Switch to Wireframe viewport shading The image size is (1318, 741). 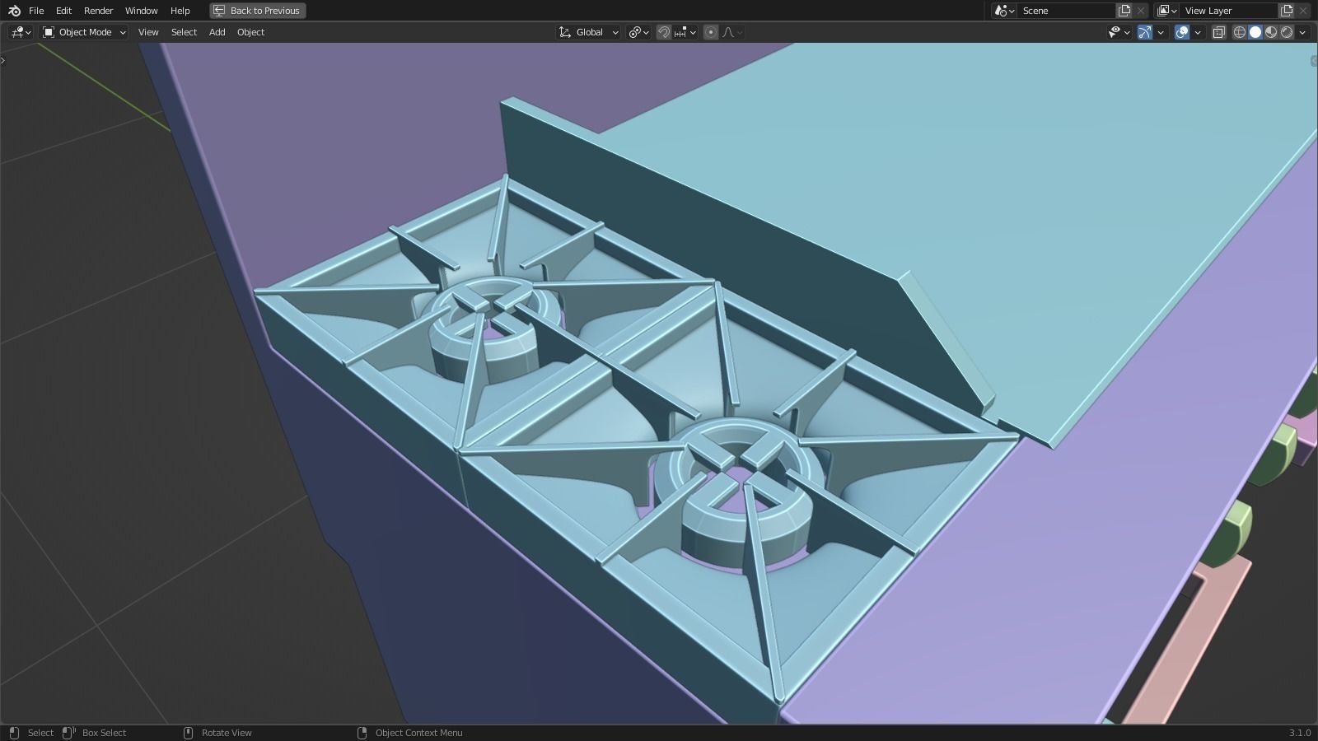point(1240,32)
